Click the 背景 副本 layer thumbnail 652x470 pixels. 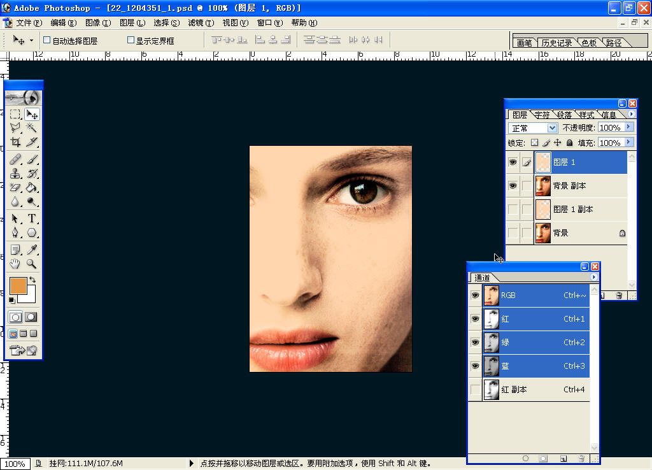click(542, 186)
